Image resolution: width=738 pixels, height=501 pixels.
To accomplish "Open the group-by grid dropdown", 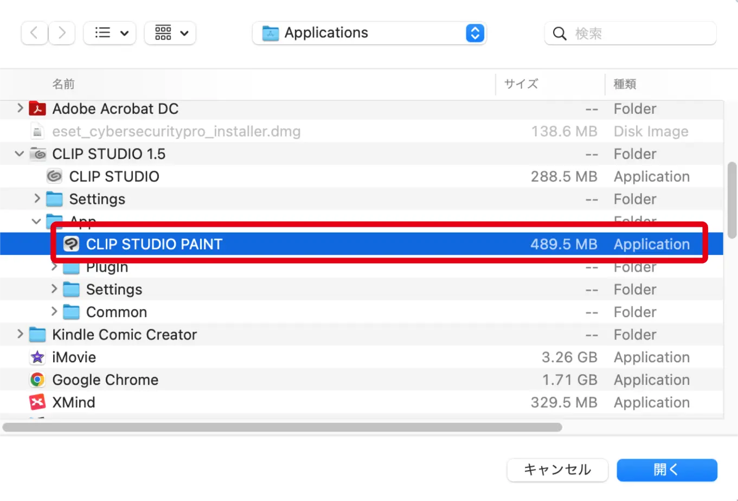I will point(170,33).
